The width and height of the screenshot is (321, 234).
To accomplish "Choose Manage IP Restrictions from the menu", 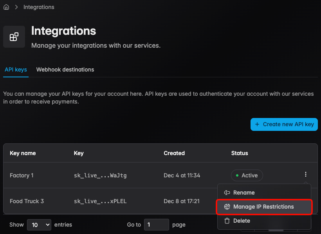I will tap(263, 207).
